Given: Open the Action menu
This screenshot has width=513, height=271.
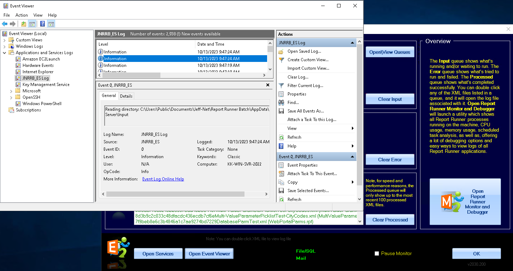Looking at the screenshot, I should [22, 15].
